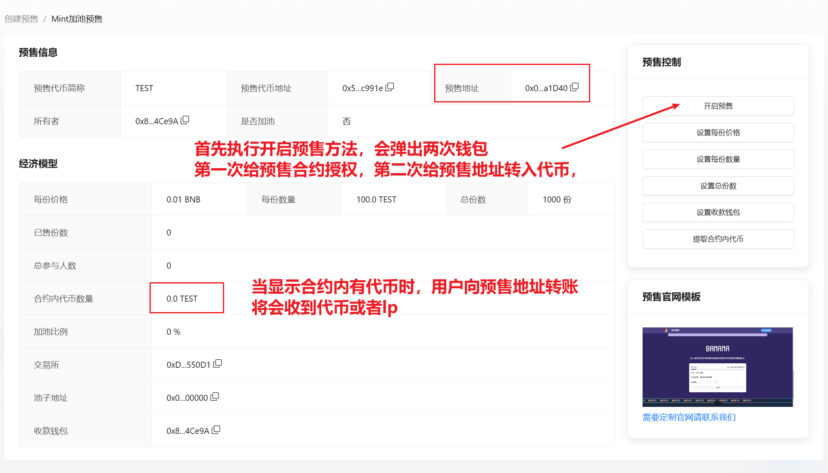Copy the owner address 0x8...4Ce9A
Screen dimensions: 828x473
tap(185, 120)
